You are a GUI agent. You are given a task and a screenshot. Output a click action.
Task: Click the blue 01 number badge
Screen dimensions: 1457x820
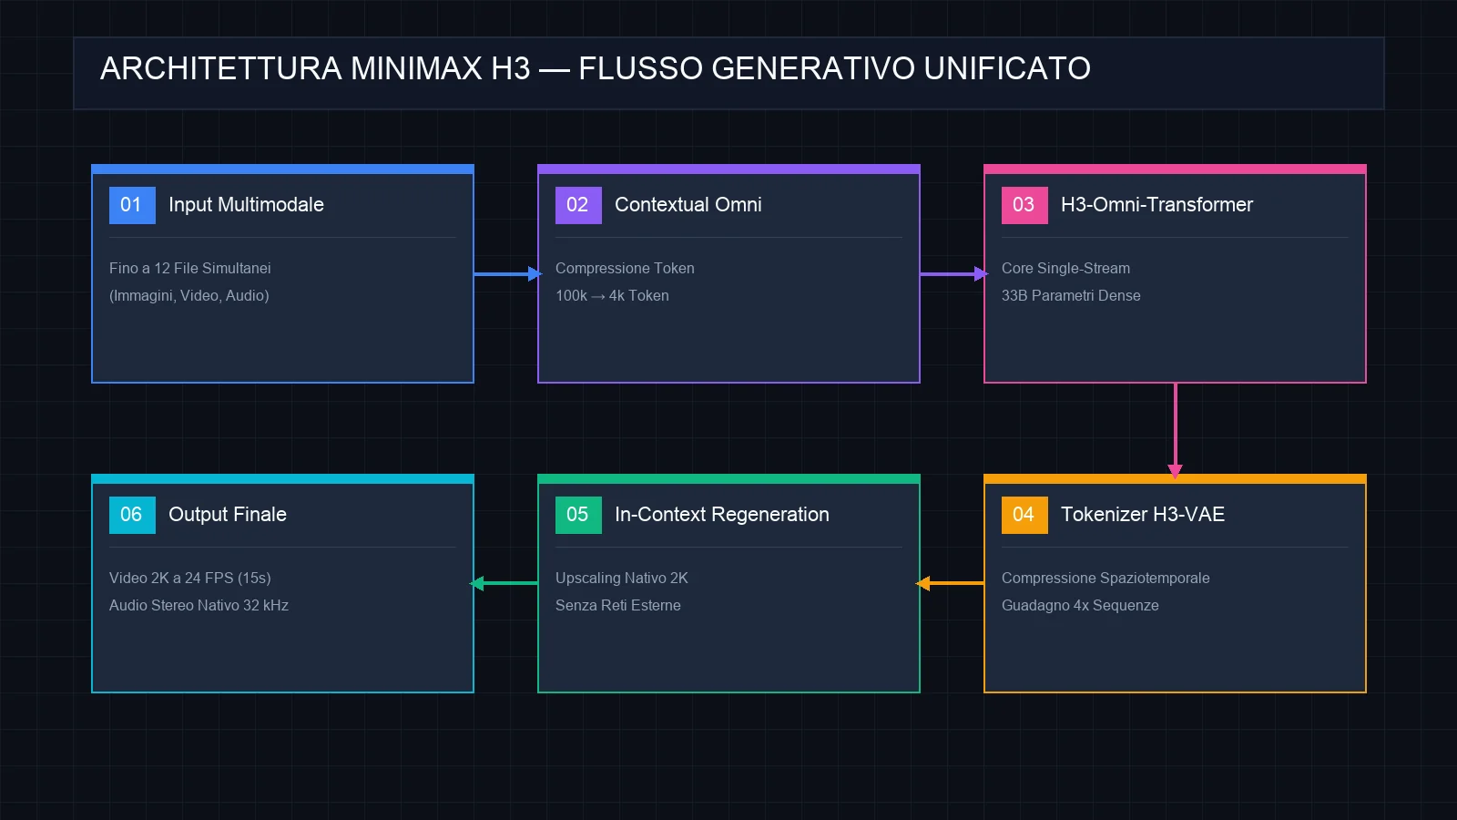coord(132,205)
